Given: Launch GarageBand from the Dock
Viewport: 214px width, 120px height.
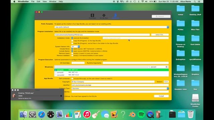Looking at the screenshot, I should coord(96,114).
